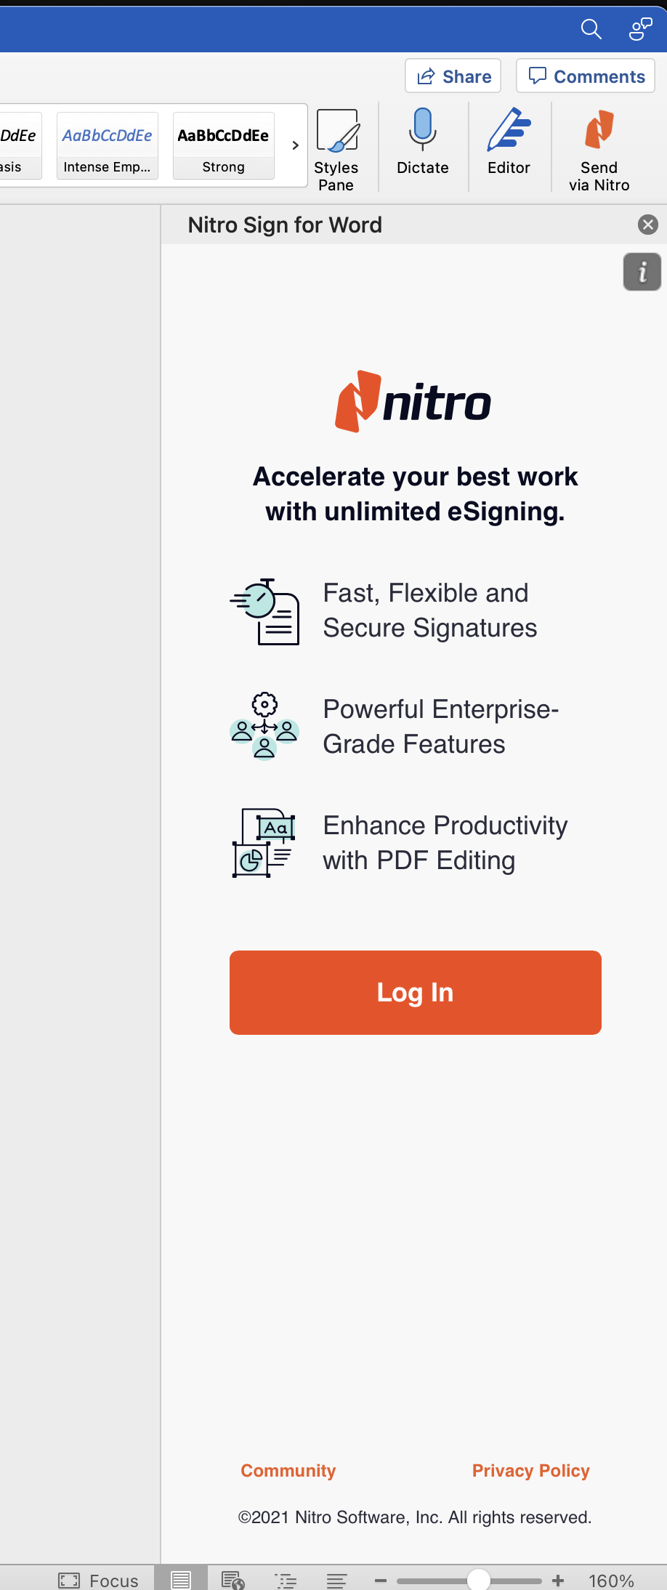Click the share feedback people icon
The height and width of the screenshot is (1590, 667).
(640, 29)
